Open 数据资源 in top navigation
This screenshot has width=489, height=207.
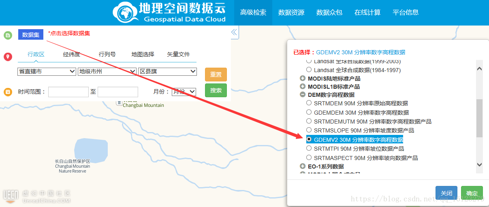(291, 13)
